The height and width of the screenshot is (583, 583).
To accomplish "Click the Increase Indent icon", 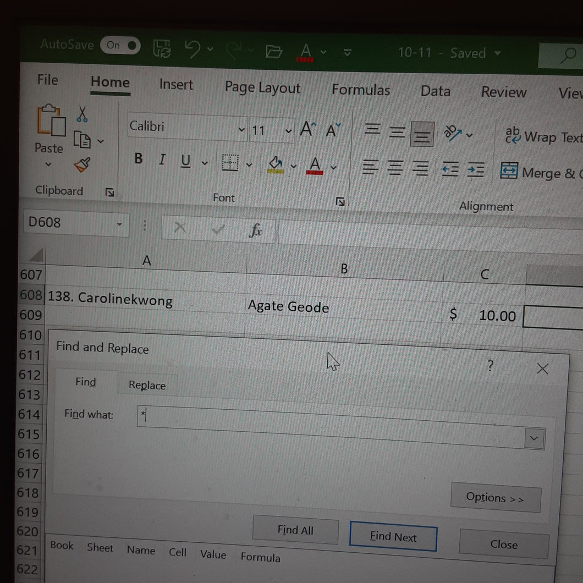I will pos(476,170).
